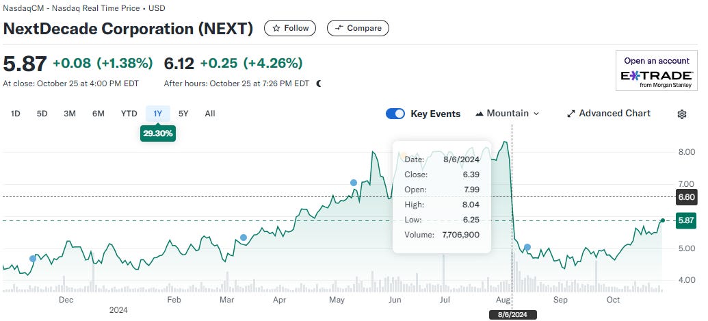Click the Follow star button
708x321 pixels.
pyautogui.click(x=290, y=28)
